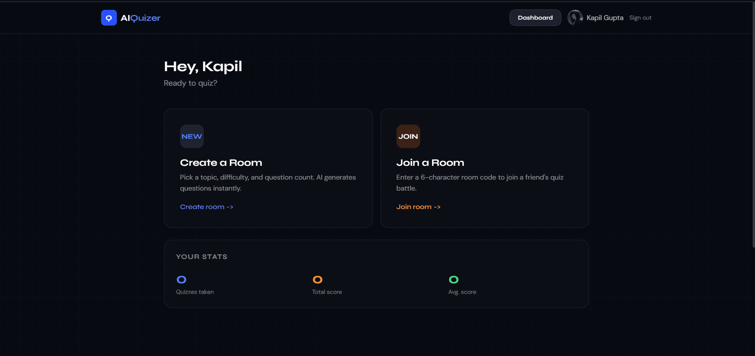Click the NEW badge icon
The height and width of the screenshot is (356, 755).
192,136
